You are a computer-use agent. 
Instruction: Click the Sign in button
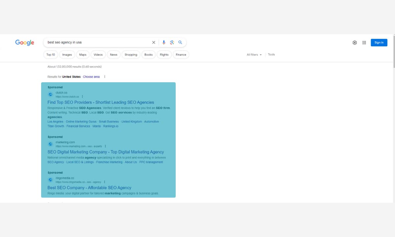[x=379, y=42]
